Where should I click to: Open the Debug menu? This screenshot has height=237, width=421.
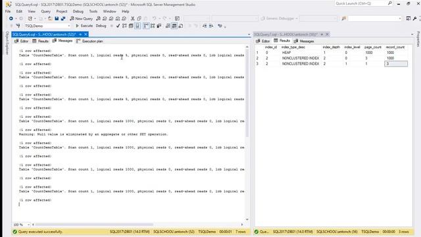coord(78,11)
